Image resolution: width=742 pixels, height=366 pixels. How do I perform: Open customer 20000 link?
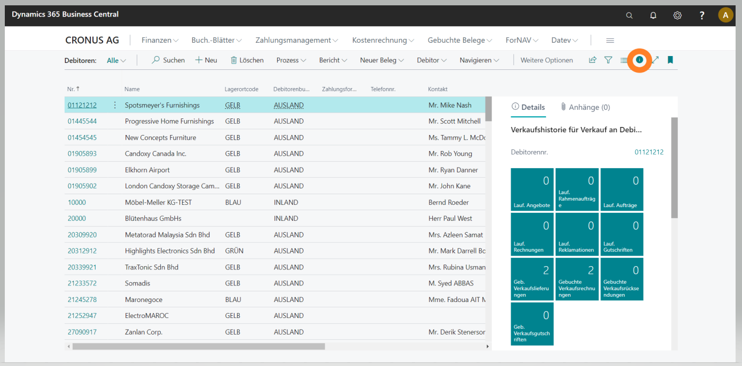pos(77,218)
